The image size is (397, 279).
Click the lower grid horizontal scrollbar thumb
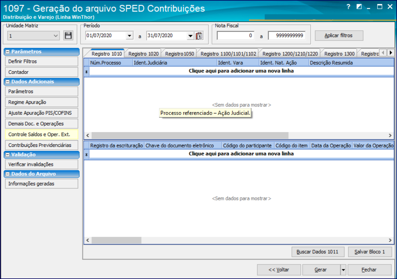pos(117,240)
